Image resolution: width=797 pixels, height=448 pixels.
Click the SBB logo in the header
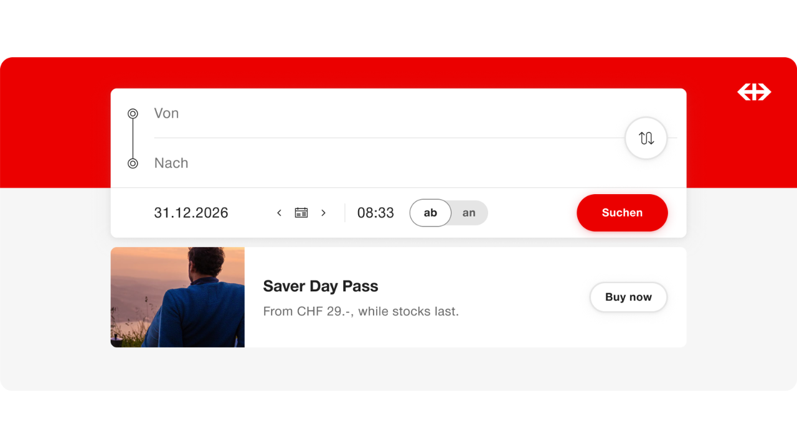pos(754,92)
